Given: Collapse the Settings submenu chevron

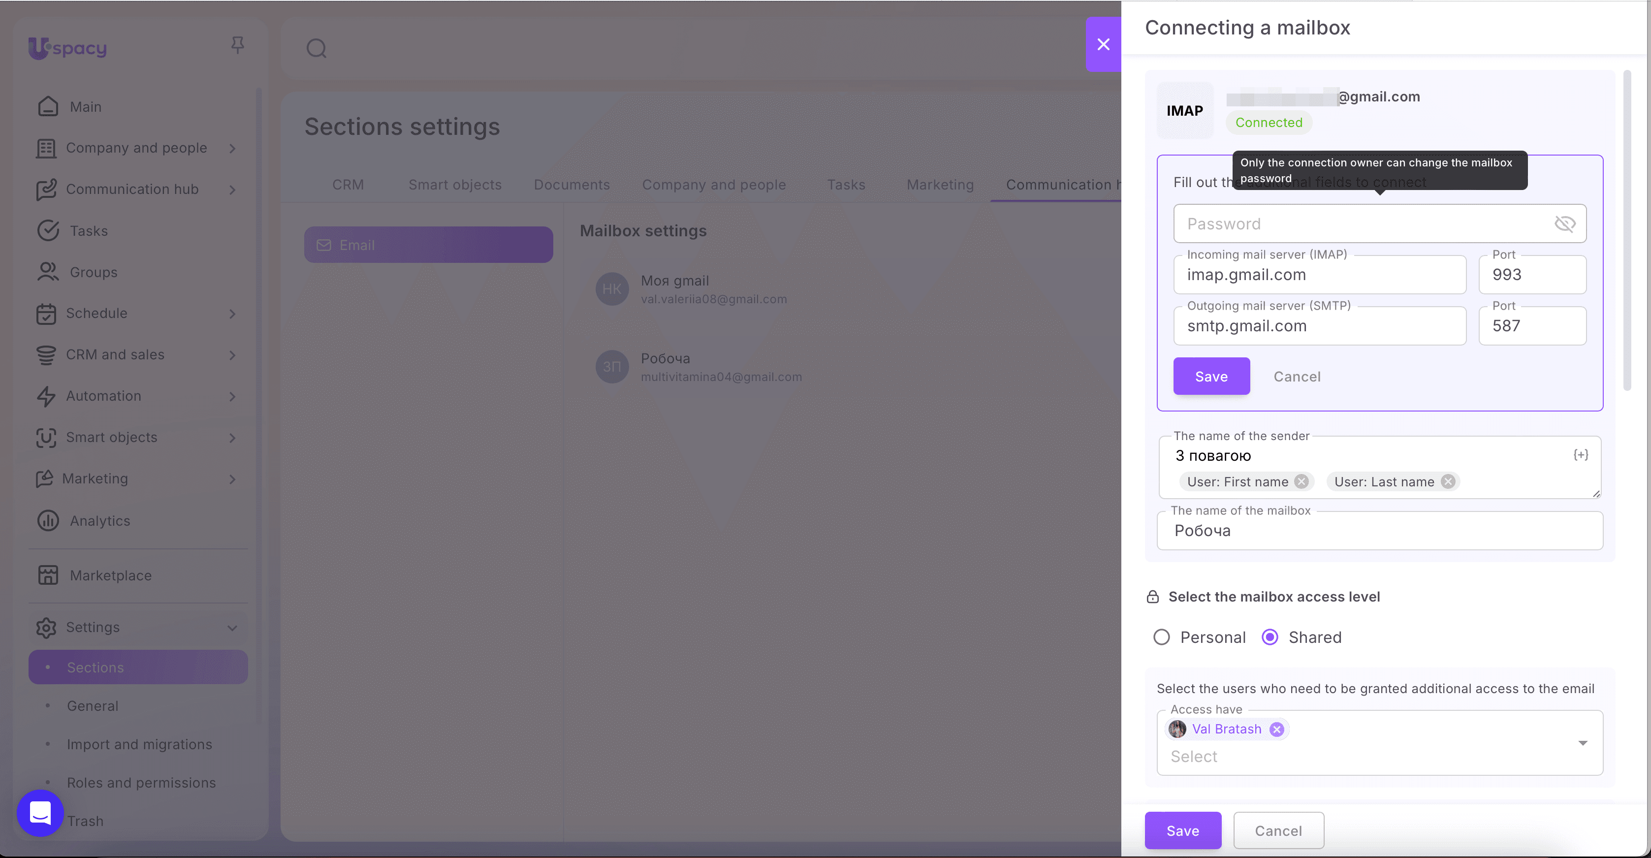Looking at the screenshot, I should [233, 628].
